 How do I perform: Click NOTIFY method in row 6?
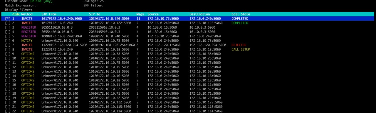tap(27, 41)
